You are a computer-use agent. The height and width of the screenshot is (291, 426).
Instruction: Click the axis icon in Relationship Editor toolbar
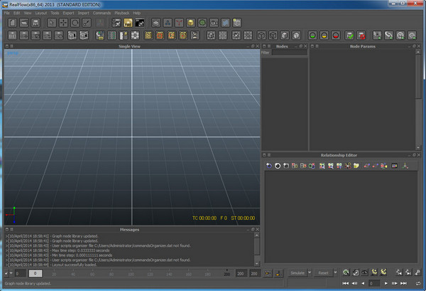pyautogui.click(x=405, y=166)
